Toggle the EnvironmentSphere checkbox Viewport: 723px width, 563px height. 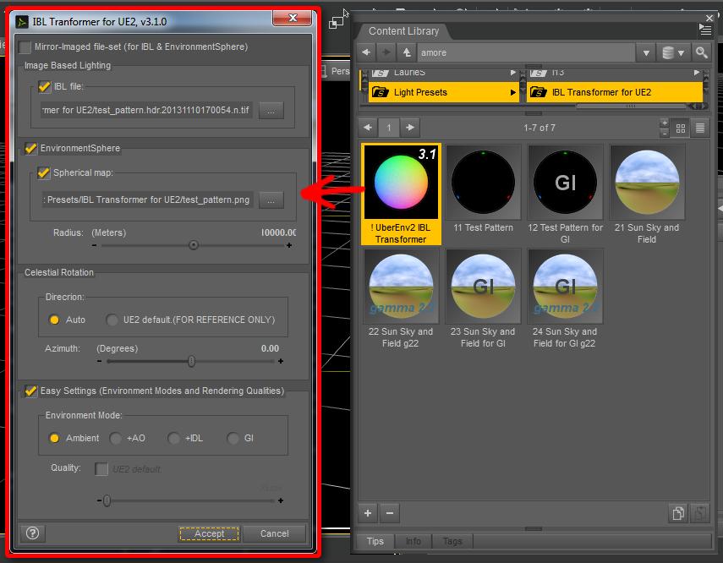point(30,149)
